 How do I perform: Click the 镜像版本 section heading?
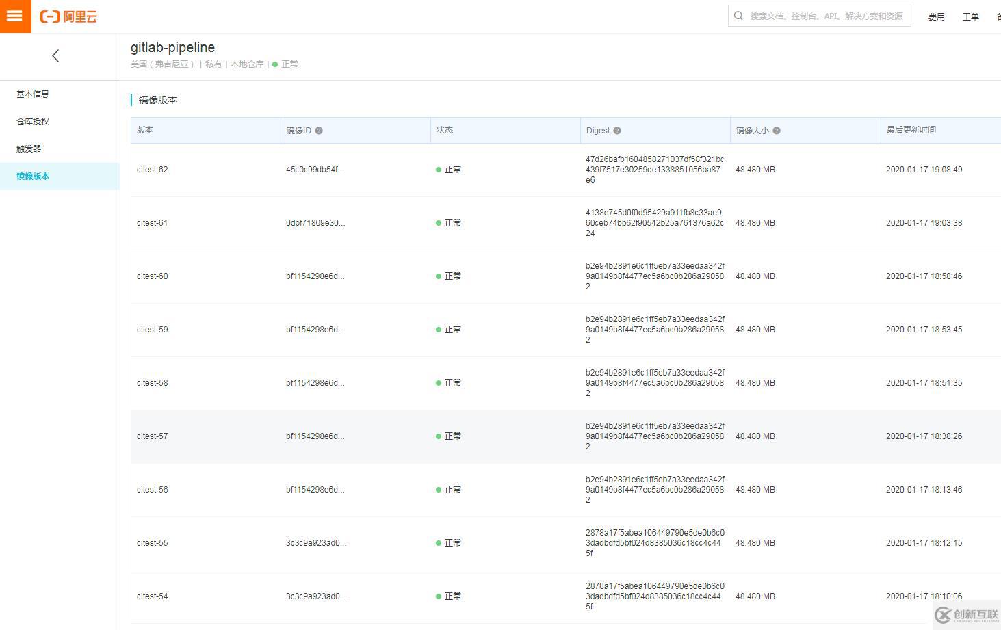[158, 100]
